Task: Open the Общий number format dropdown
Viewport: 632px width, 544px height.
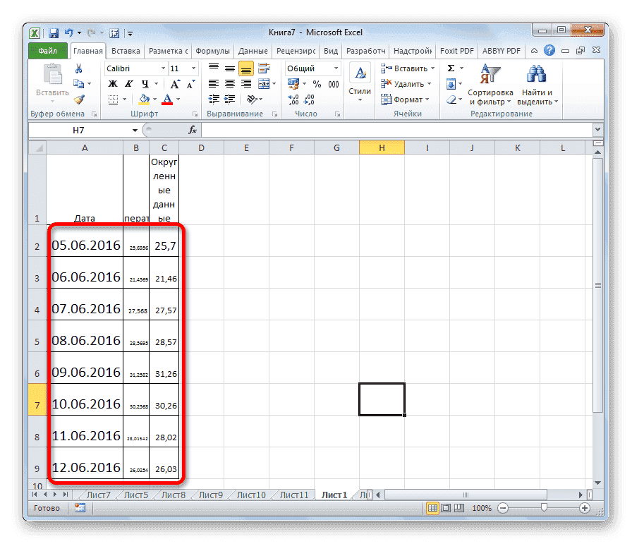Action: (x=336, y=68)
